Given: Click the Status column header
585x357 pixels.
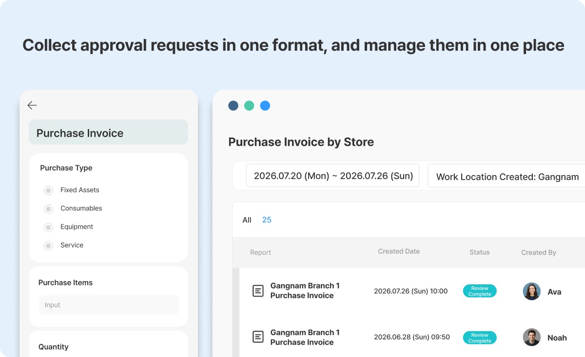Looking at the screenshot, I should pyautogui.click(x=479, y=252).
